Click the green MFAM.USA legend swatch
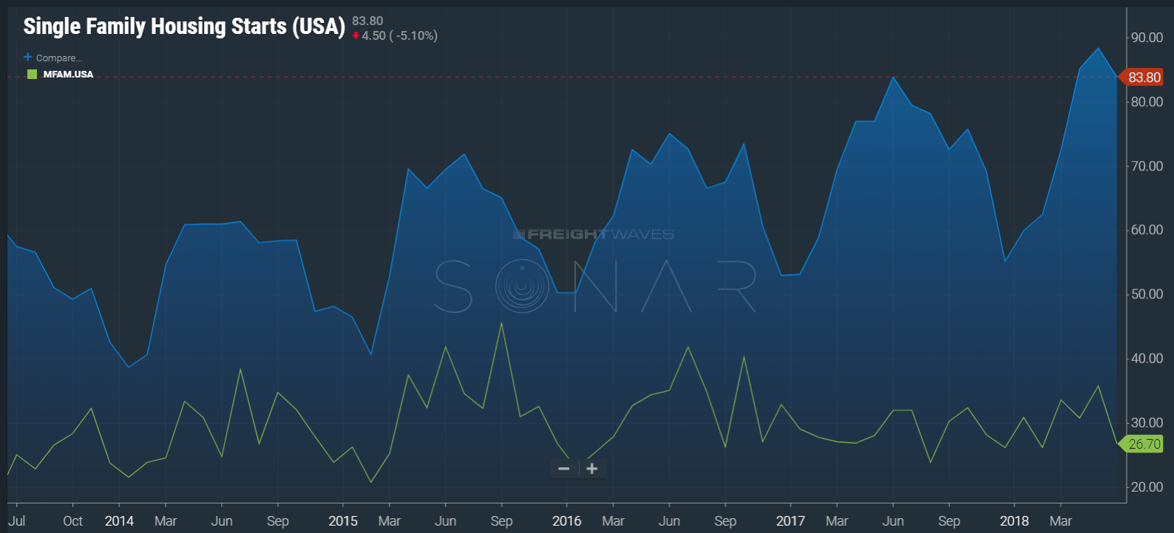 32,74
